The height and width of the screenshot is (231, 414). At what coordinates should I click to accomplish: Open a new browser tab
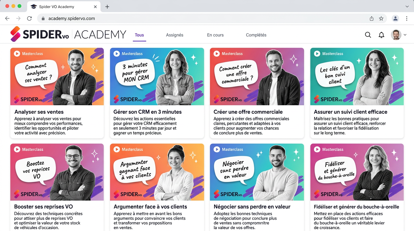(x=107, y=7)
